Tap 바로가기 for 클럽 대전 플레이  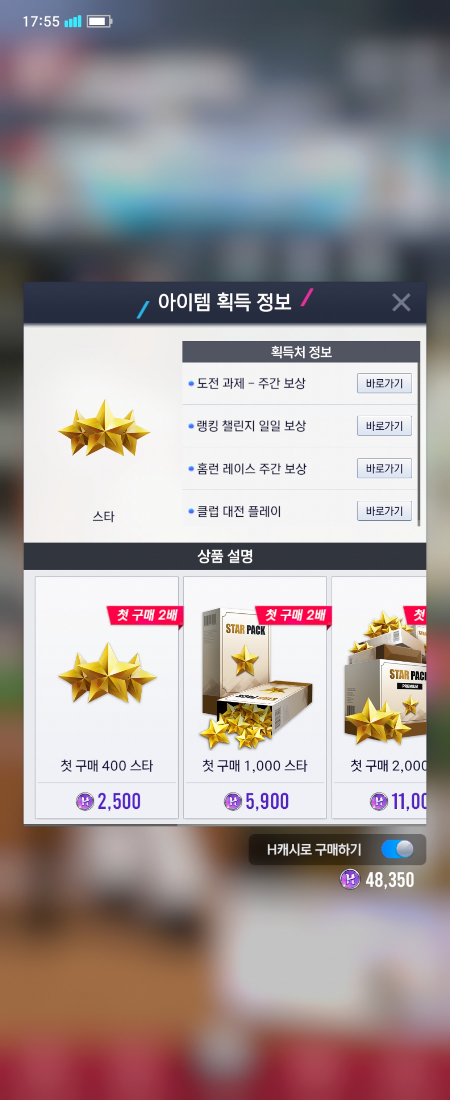[x=384, y=511]
